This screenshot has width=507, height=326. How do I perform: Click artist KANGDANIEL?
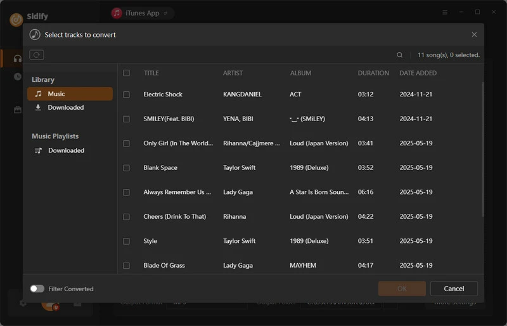point(242,95)
